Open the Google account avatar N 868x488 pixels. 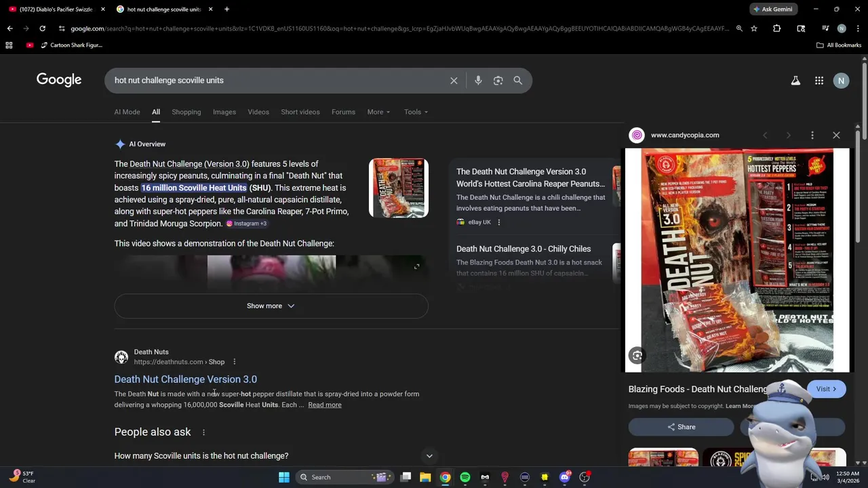(x=841, y=81)
